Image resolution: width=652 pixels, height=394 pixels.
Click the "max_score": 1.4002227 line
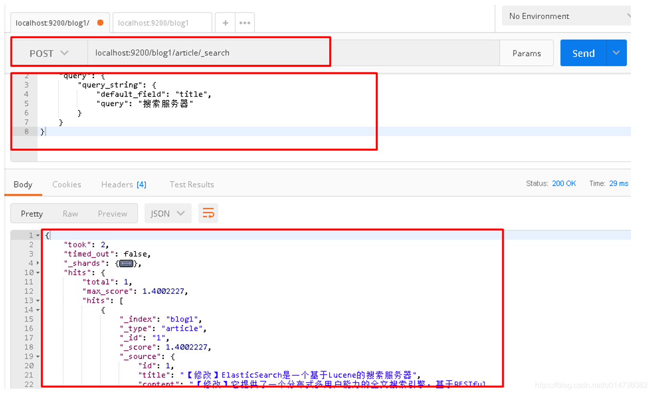tap(135, 291)
